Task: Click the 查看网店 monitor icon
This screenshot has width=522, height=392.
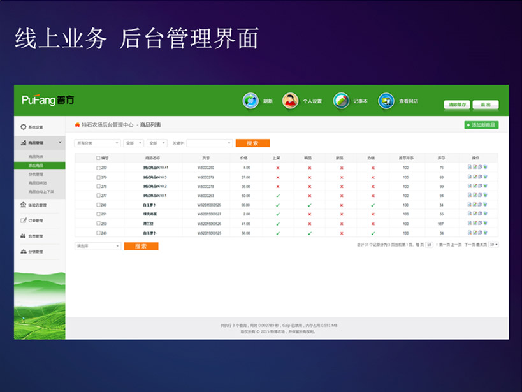Action: click(x=386, y=101)
